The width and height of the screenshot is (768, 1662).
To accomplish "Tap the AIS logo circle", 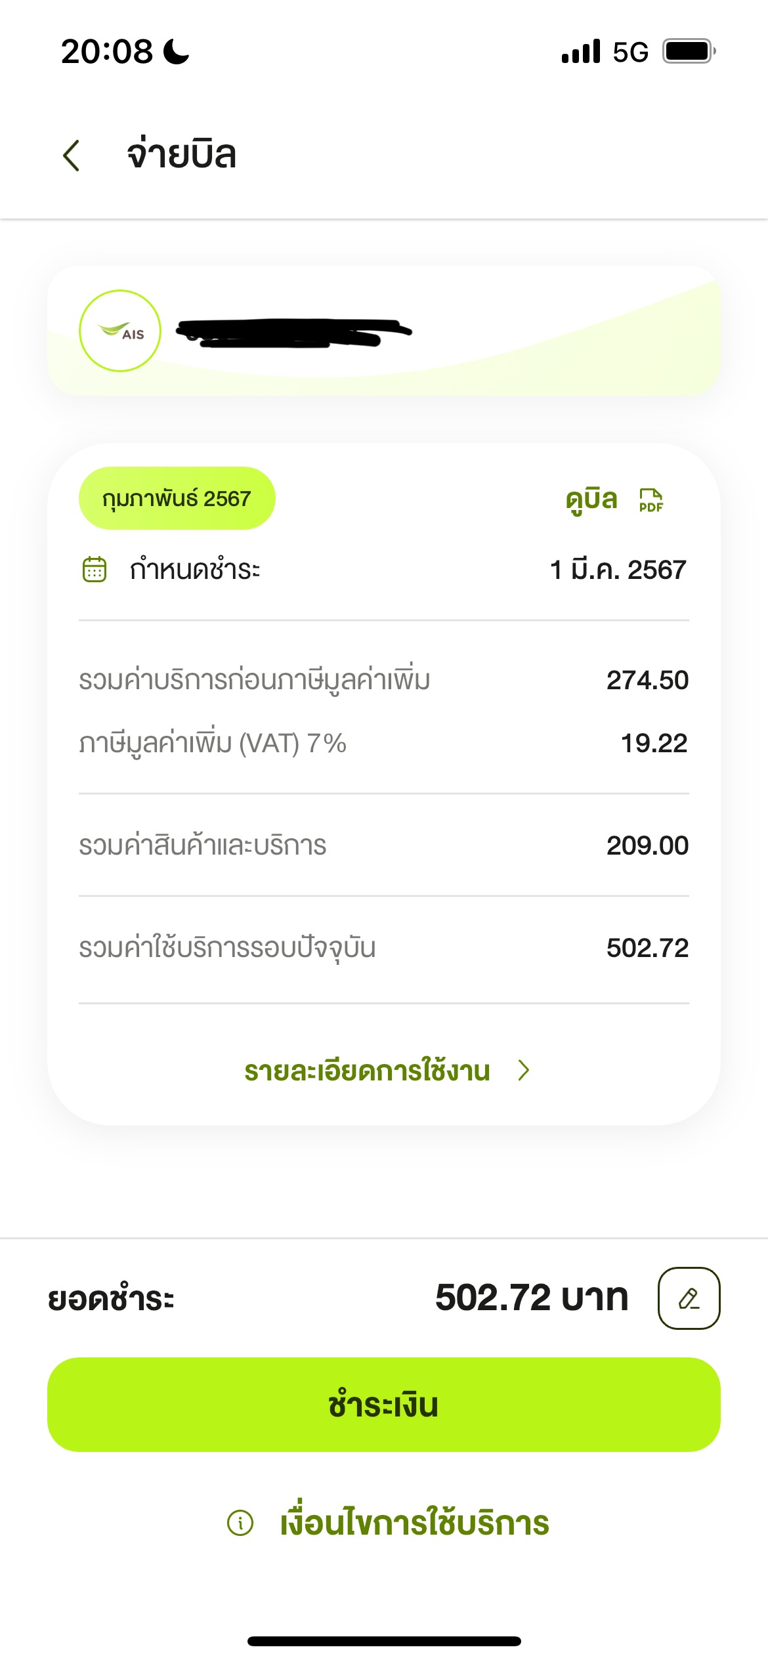I will tap(120, 331).
